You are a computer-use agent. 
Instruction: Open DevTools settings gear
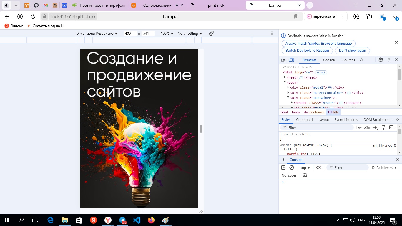pos(381,60)
